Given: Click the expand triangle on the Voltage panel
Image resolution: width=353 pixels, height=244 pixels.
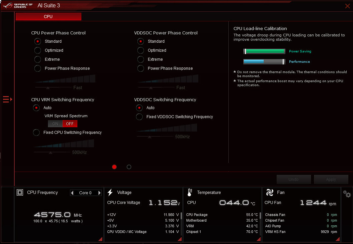Looking at the screenshot, I should (179, 239).
